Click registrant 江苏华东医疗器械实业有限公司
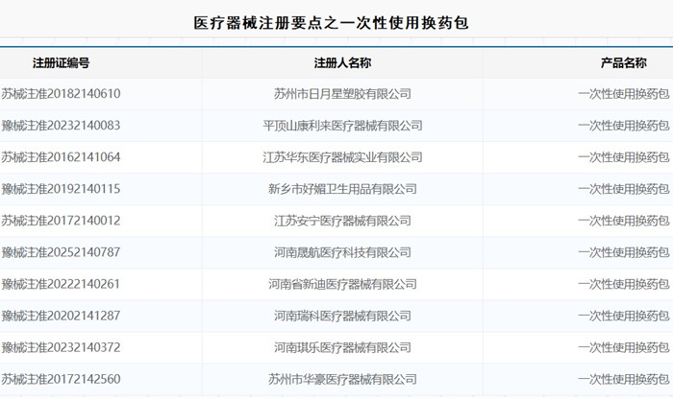 tap(342, 157)
